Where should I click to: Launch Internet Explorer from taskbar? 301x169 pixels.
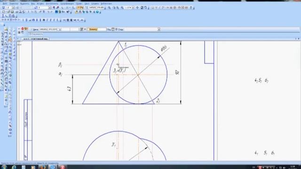[x=14, y=167]
